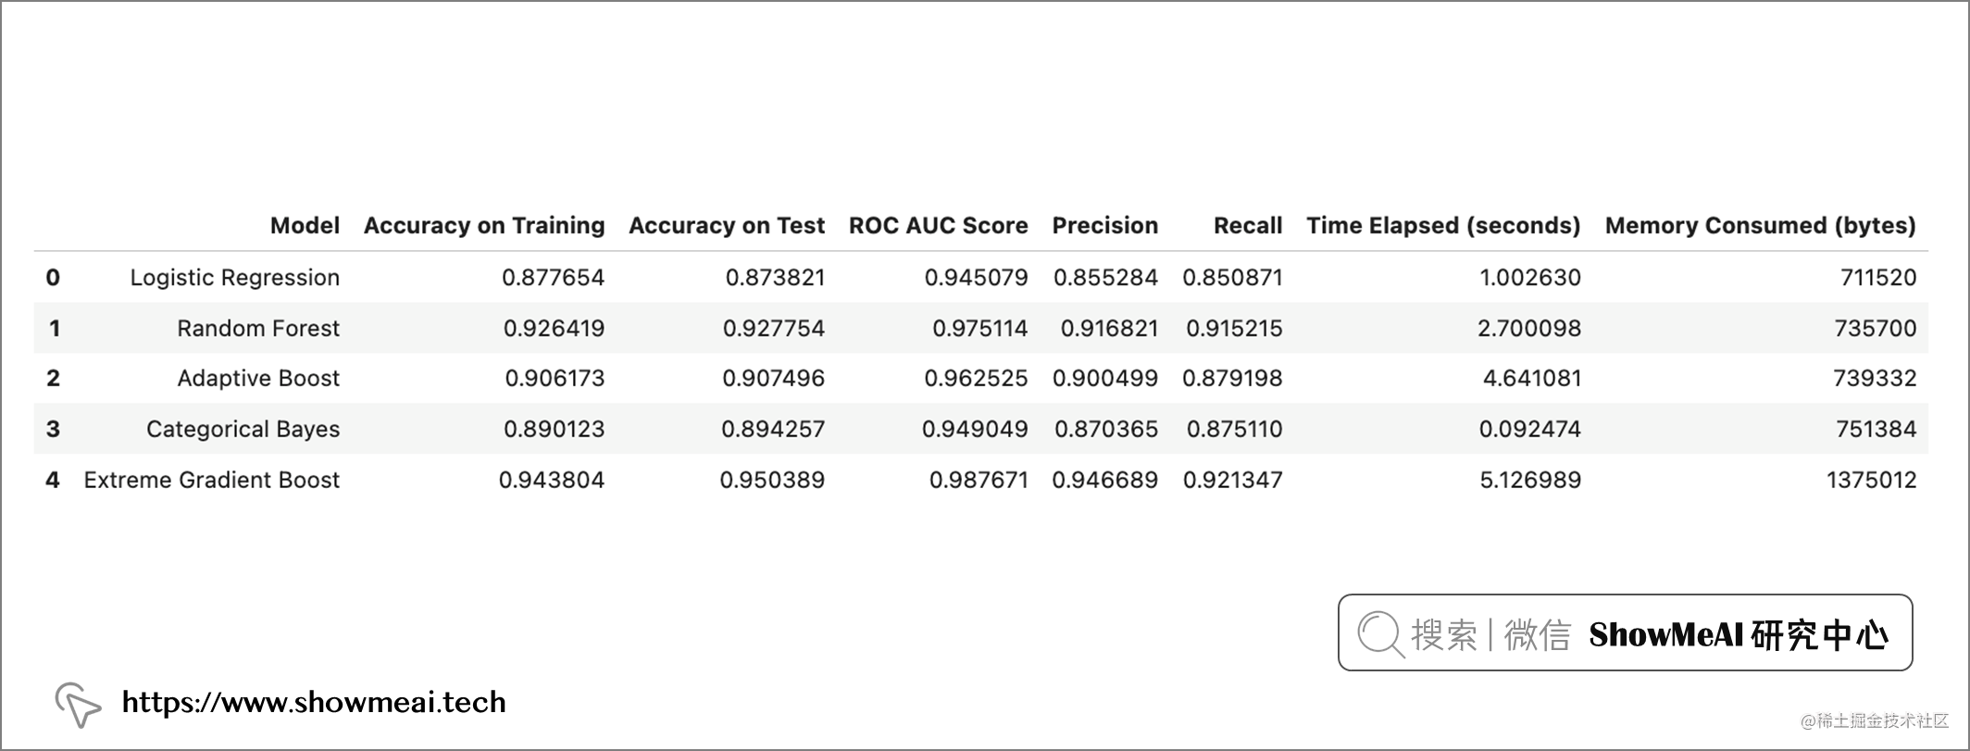1970x751 pixels.
Task: Click the magnifier icon in the search box
Action: (x=1380, y=634)
